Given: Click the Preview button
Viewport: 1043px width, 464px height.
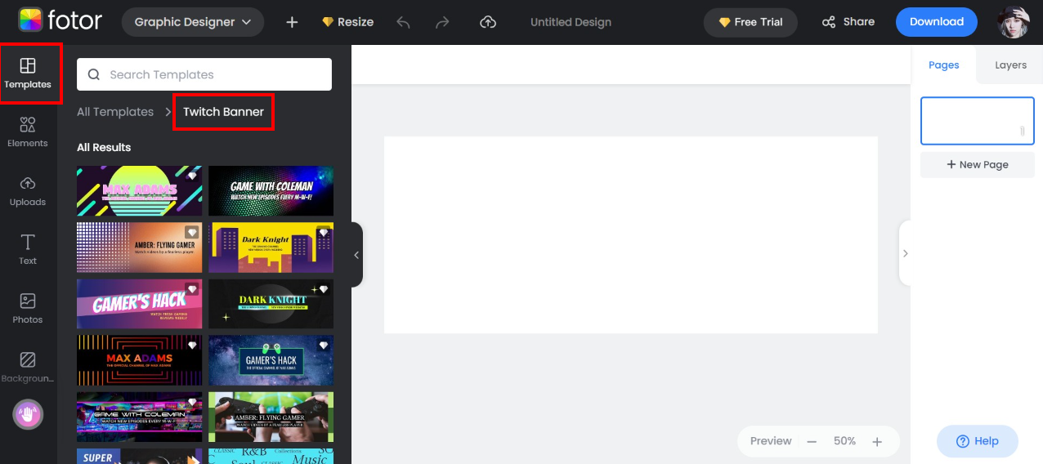Looking at the screenshot, I should [x=771, y=441].
